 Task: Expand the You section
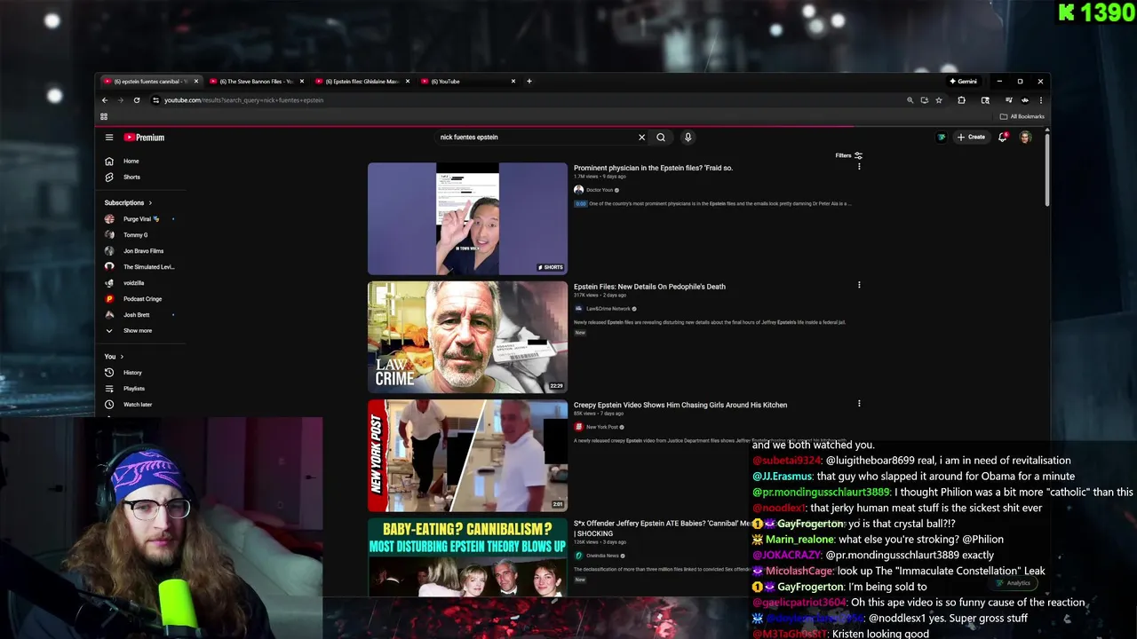pos(114,357)
